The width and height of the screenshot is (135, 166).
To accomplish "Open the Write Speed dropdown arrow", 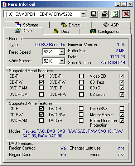I will 62,61.
